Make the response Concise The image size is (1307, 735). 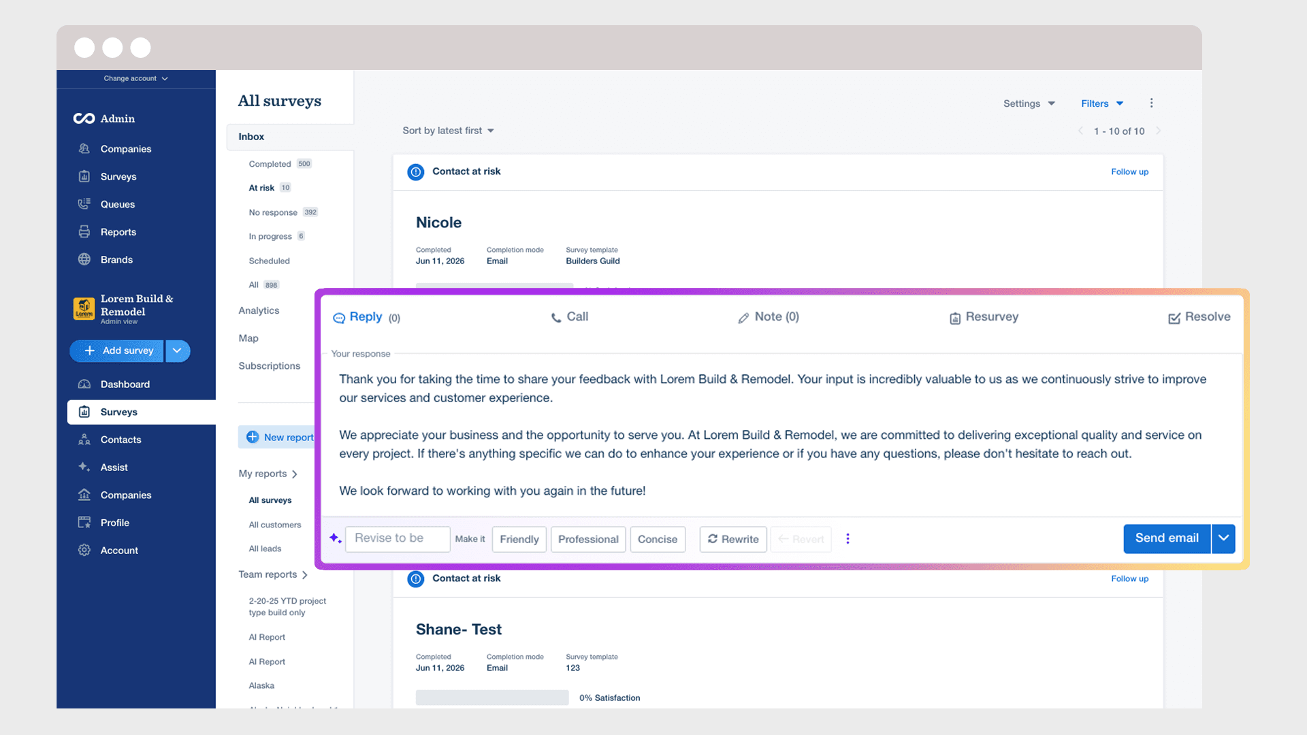[658, 539]
